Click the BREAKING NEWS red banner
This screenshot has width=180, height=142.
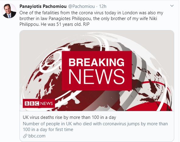(97, 71)
